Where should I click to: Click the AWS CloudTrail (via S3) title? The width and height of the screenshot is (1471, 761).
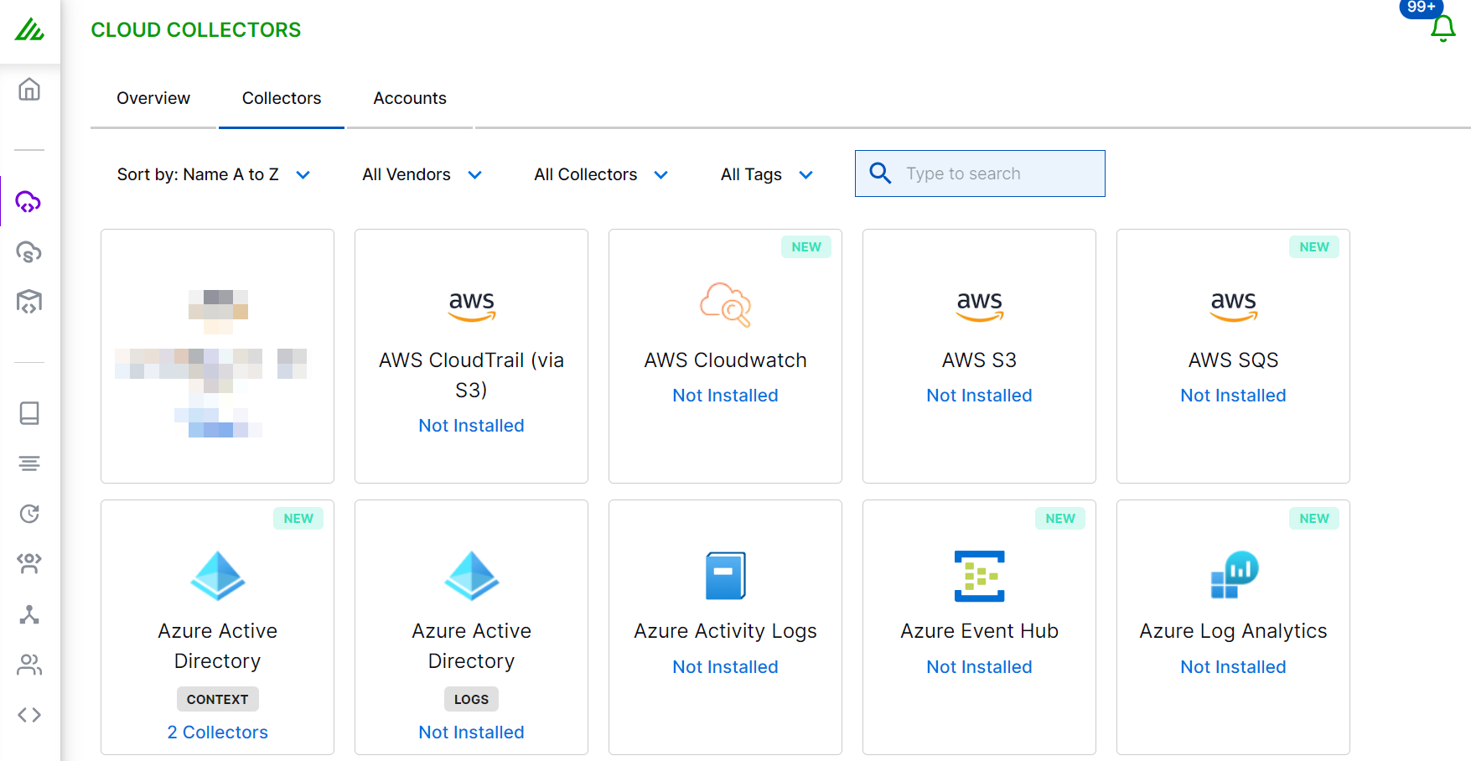472,375
